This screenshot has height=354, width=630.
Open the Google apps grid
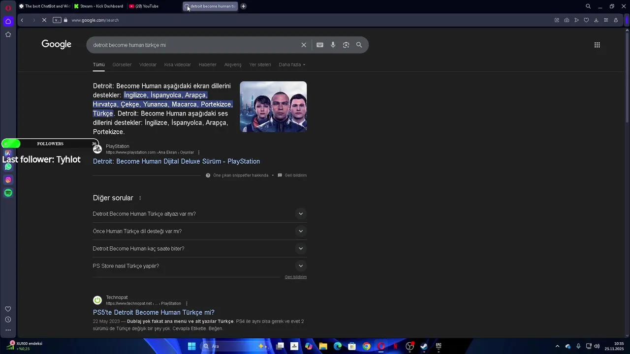[x=597, y=45]
